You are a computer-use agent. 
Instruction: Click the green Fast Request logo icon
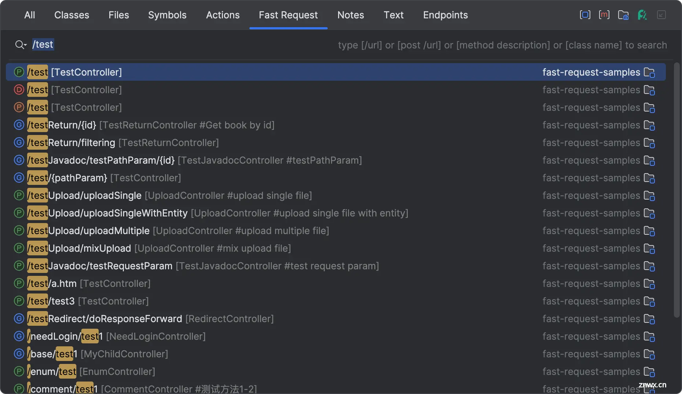[642, 15]
